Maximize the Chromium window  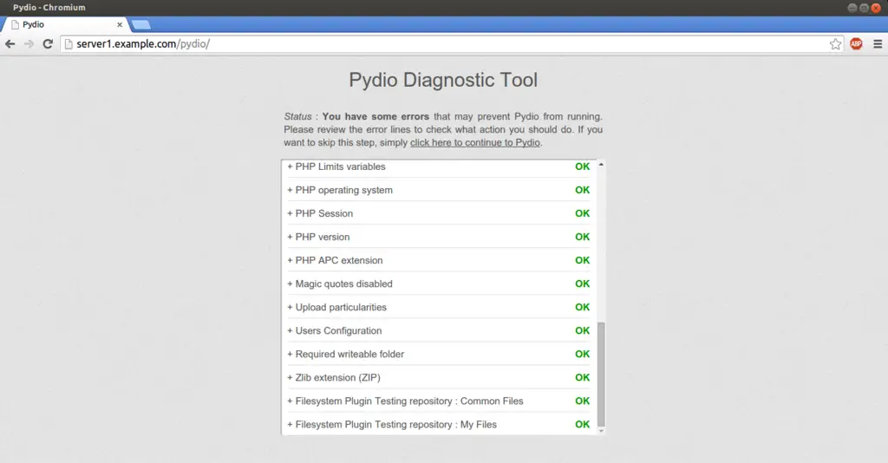point(864,8)
